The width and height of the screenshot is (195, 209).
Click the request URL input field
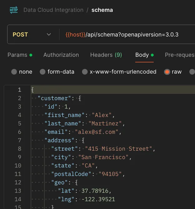click(127, 35)
